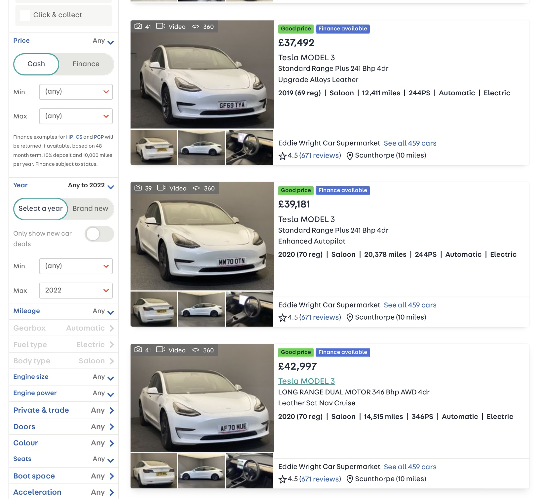The image size is (542, 499).
Task: Expand the Engine power filter
Action: pos(63,393)
